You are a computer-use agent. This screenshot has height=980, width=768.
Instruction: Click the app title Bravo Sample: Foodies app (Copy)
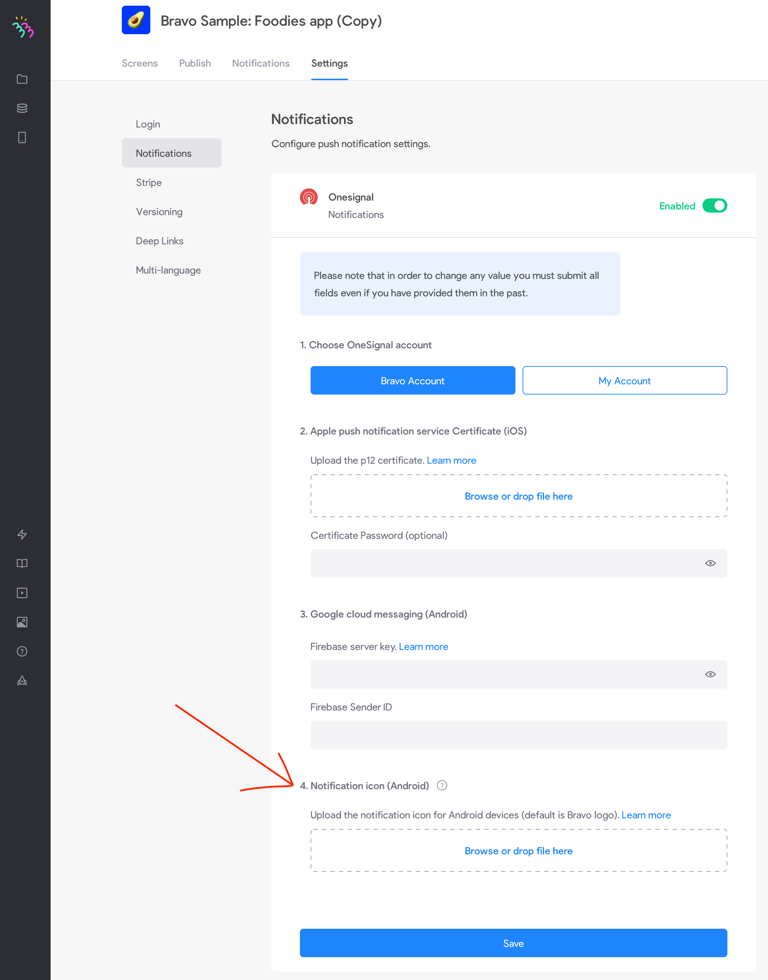click(x=271, y=21)
